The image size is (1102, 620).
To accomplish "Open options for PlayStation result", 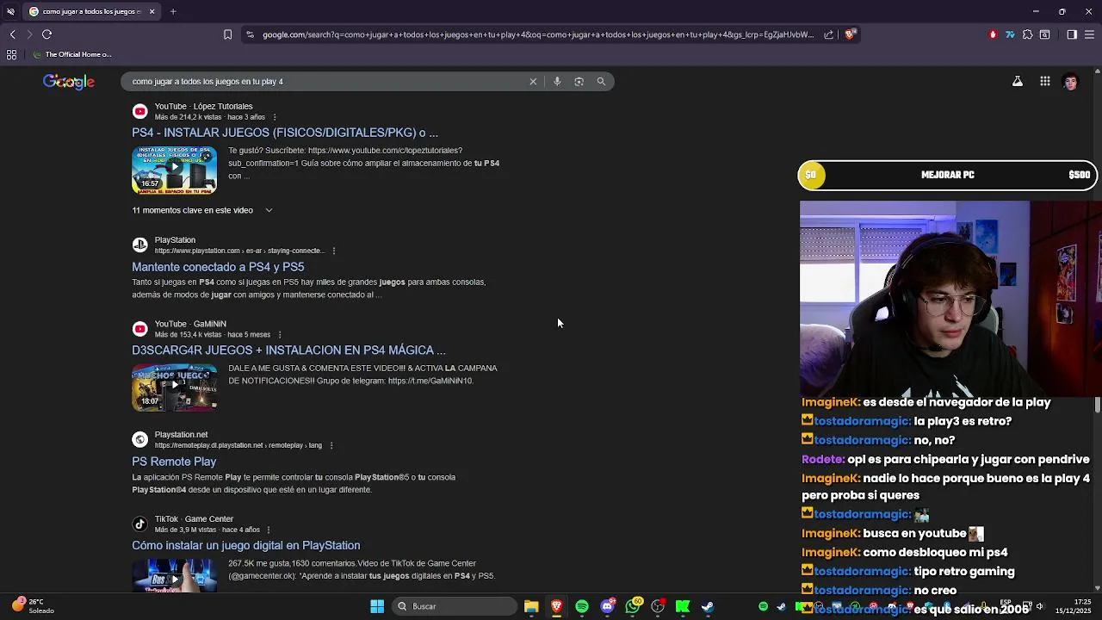I will click(333, 251).
